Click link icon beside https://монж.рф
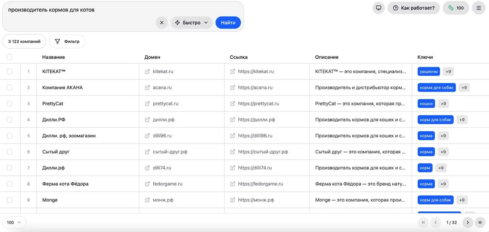This screenshot has width=489, height=232. pos(233,200)
